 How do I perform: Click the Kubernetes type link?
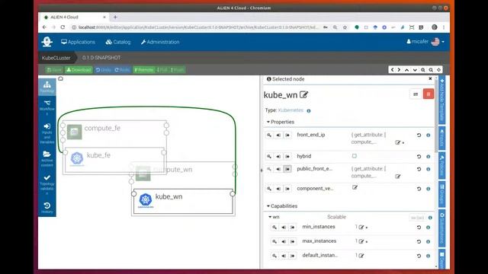click(x=291, y=110)
